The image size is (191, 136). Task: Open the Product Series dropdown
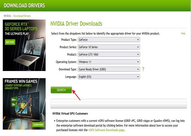[109, 47]
